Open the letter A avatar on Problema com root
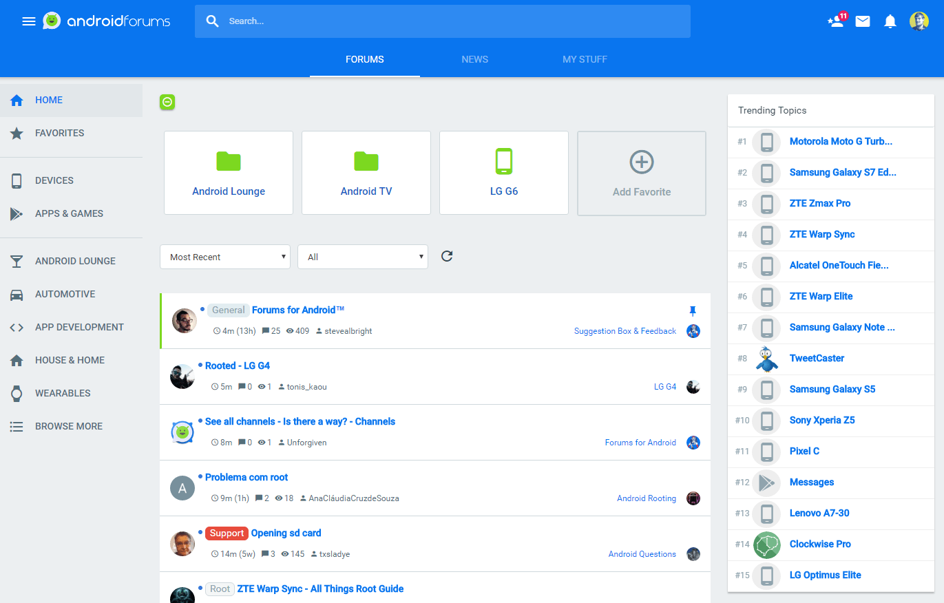Image resolution: width=944 pixels, height=603 pixels. point(182,488)
